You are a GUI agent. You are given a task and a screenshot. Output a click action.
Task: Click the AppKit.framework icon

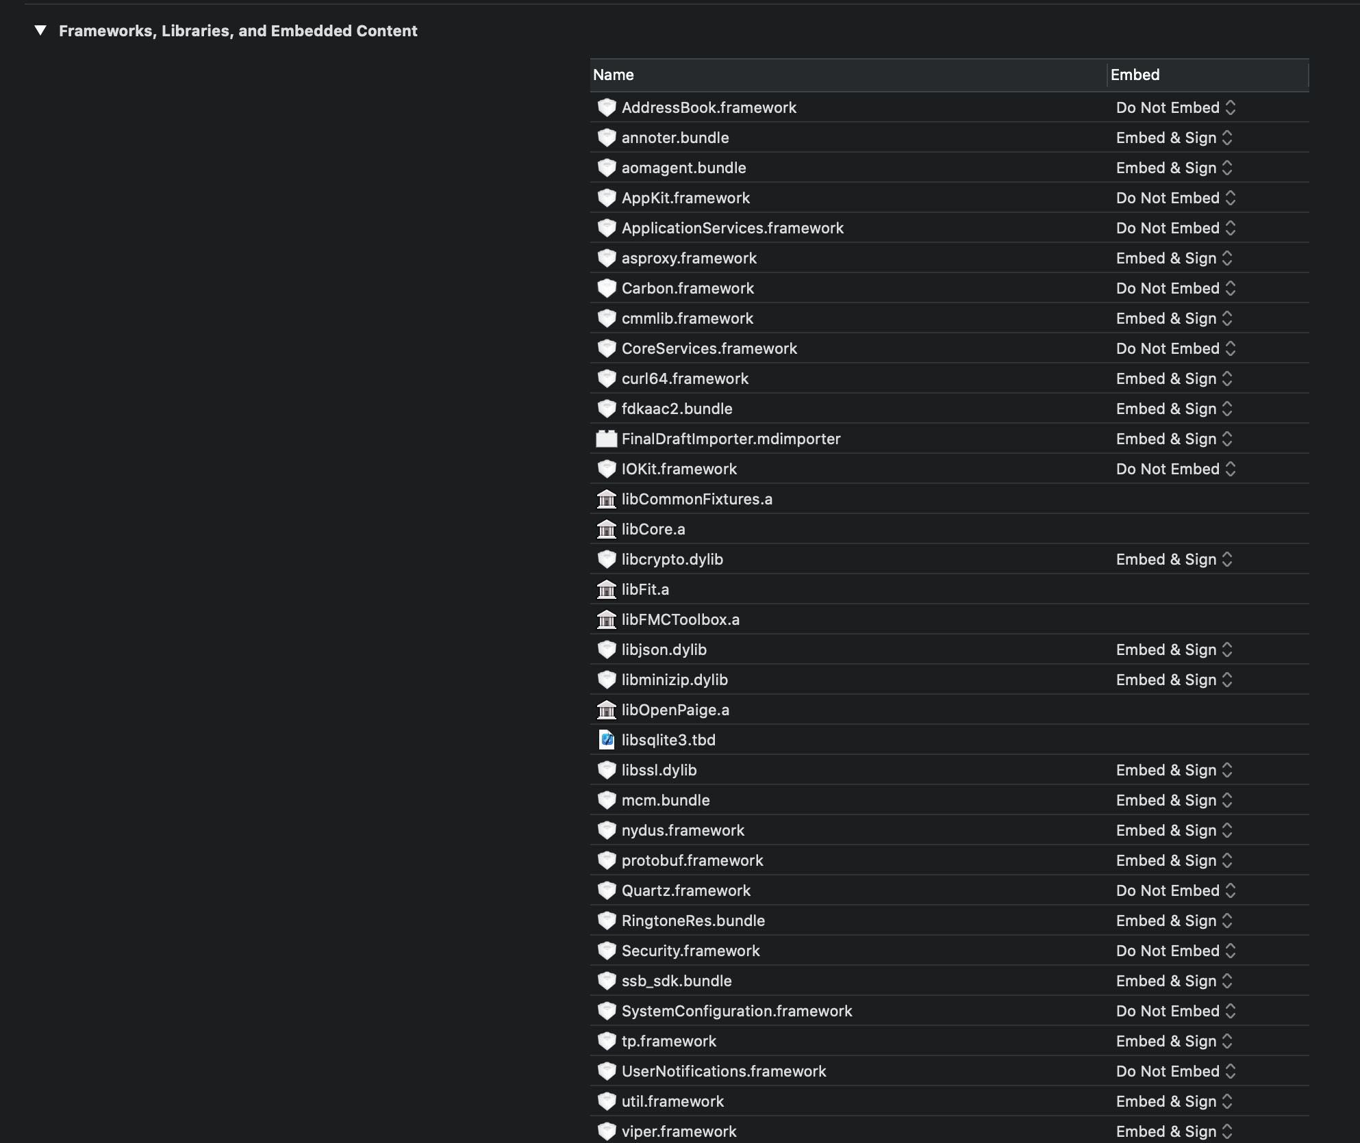point(607,198)
